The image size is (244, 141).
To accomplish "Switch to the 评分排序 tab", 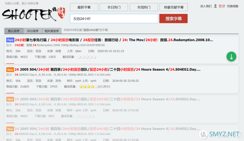I will pos(33,31).
